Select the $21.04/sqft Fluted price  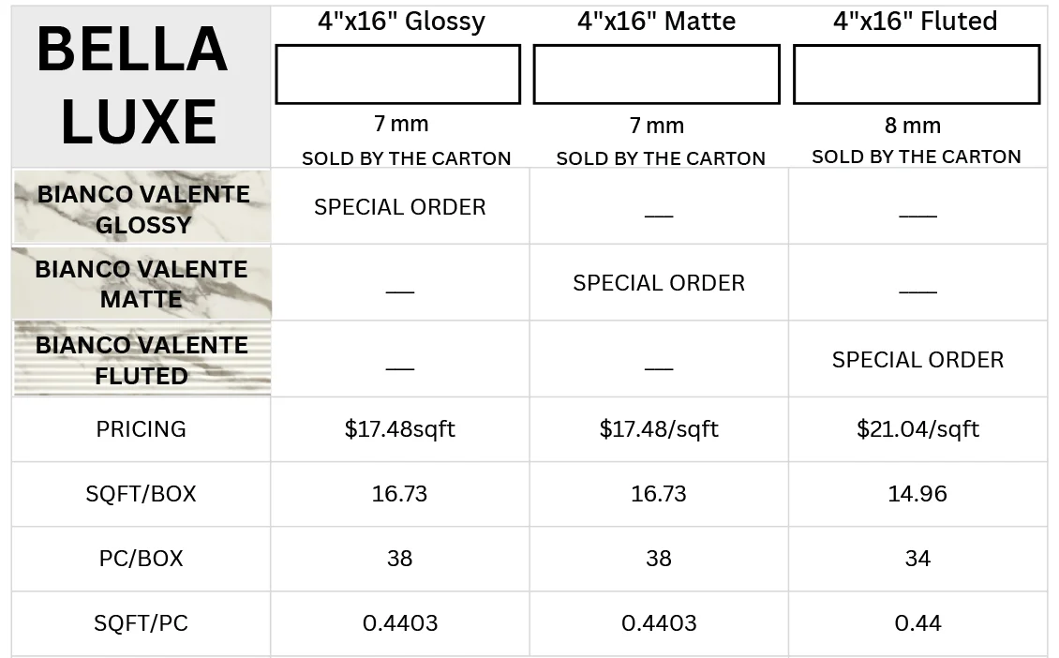point(917,429)
